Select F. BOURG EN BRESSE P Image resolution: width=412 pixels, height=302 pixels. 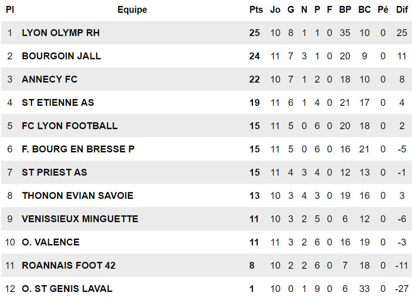click(78, 149)
